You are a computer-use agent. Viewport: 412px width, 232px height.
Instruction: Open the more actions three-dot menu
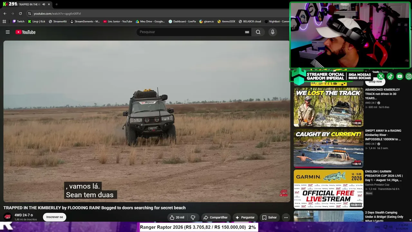click(286, 217)
